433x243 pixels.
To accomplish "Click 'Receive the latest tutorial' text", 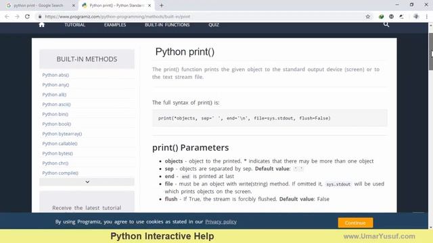I will point(87,208).
